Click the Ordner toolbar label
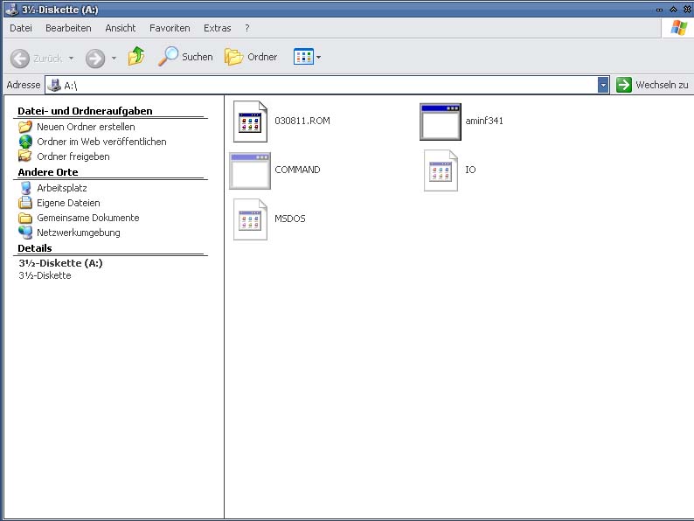Screen dimensions: 694x521 pyautogui.click(x=262, y=57)
